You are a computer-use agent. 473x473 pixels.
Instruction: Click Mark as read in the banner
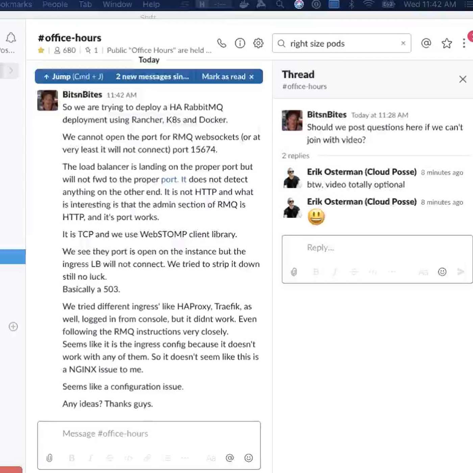click(224, 77)
